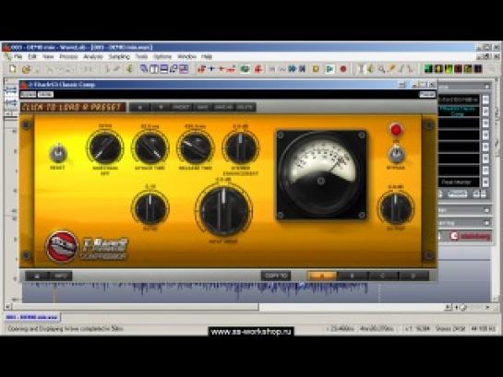Click the Steinberg logo in Master Section
Viewport: 503px width, 377px height.
tap(471, 236)
